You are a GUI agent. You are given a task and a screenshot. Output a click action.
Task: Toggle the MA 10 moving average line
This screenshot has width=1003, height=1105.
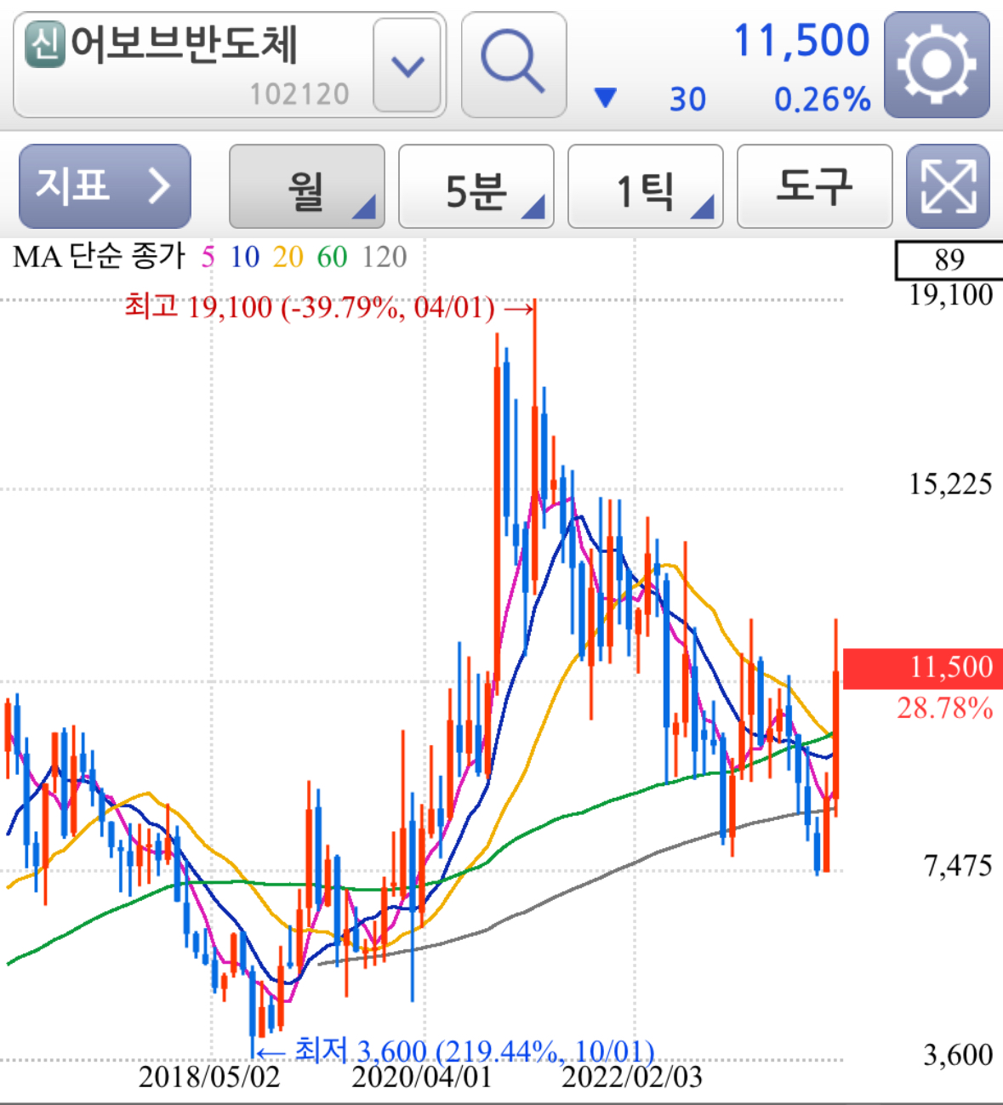[247, 254]
